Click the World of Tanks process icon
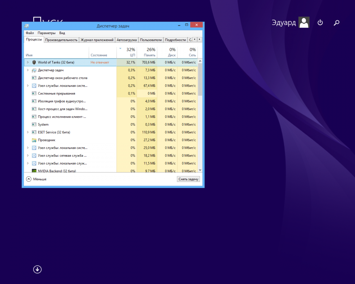Screen dimensions: 355x284 [34, 62]
